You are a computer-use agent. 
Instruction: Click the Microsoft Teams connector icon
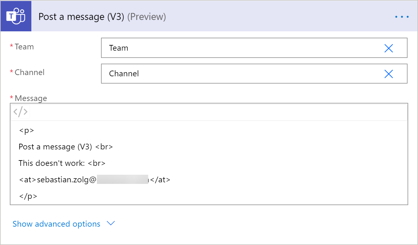point(16,16)
